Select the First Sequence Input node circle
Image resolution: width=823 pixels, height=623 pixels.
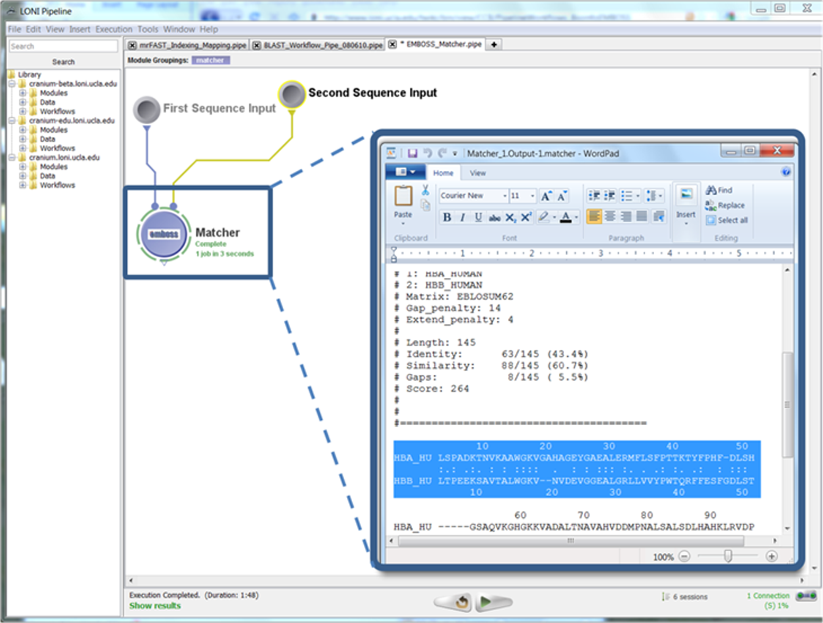pos(147,109)
